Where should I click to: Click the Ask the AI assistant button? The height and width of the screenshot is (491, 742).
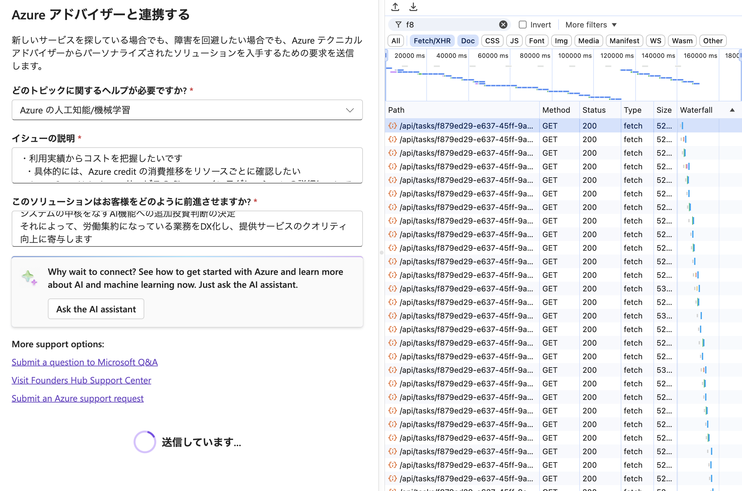coord(96,309)
